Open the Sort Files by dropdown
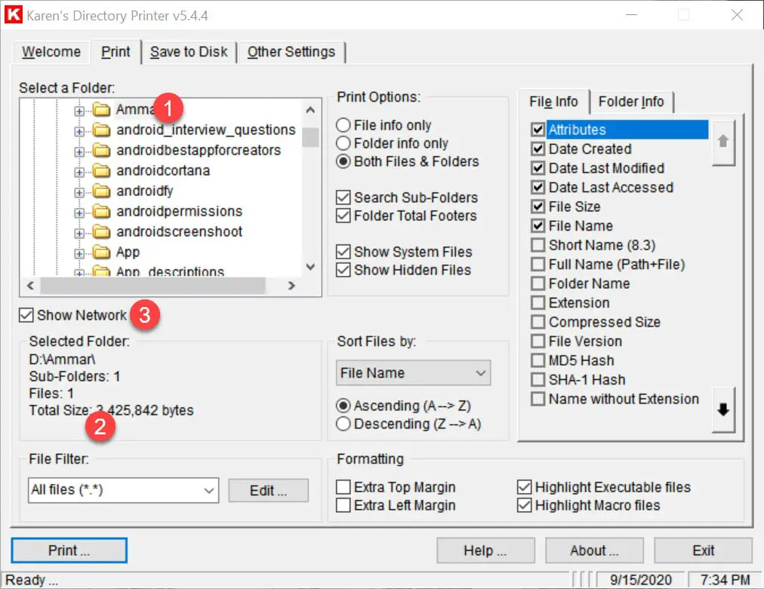This screenshot has width=764, height=589. tap(413, 373)
